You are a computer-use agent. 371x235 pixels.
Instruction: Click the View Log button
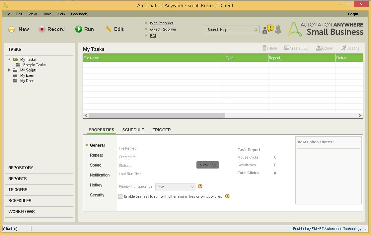(x=207, y=165)
